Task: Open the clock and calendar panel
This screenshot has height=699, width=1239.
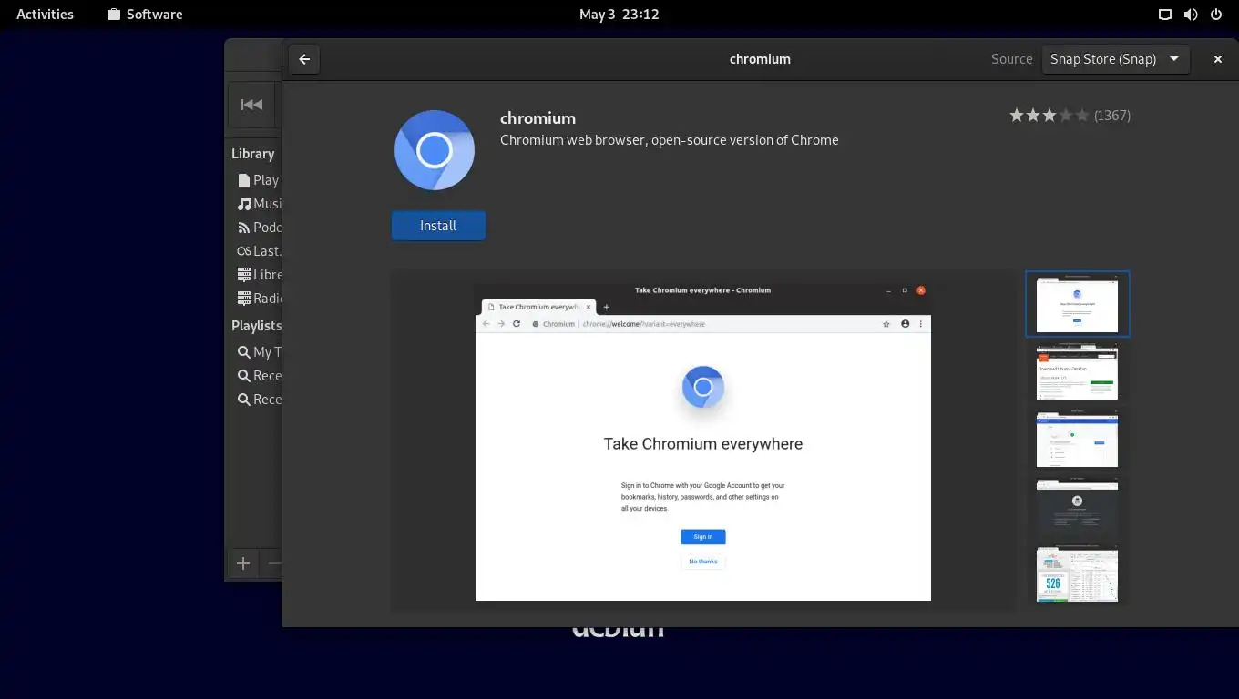Action: pyautogui.click(x=619, y=14)
